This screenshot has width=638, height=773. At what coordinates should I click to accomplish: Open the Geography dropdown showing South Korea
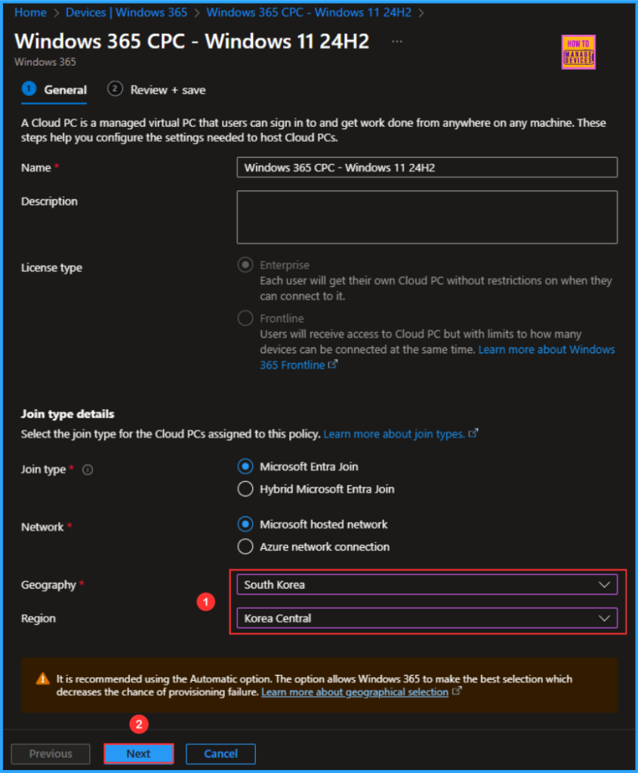click(x=427, y=585)
